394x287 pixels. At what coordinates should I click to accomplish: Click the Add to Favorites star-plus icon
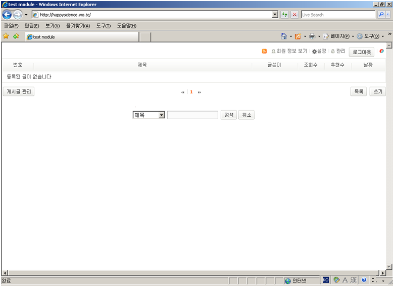16,36
